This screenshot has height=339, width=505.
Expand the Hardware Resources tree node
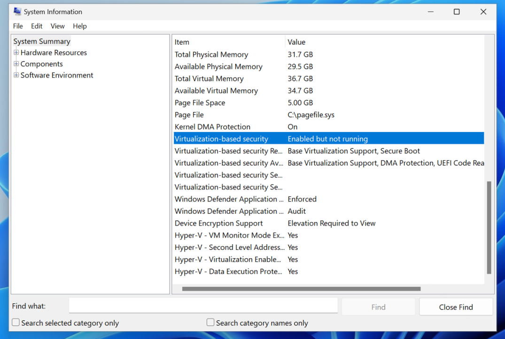click(x=16, y=53)
